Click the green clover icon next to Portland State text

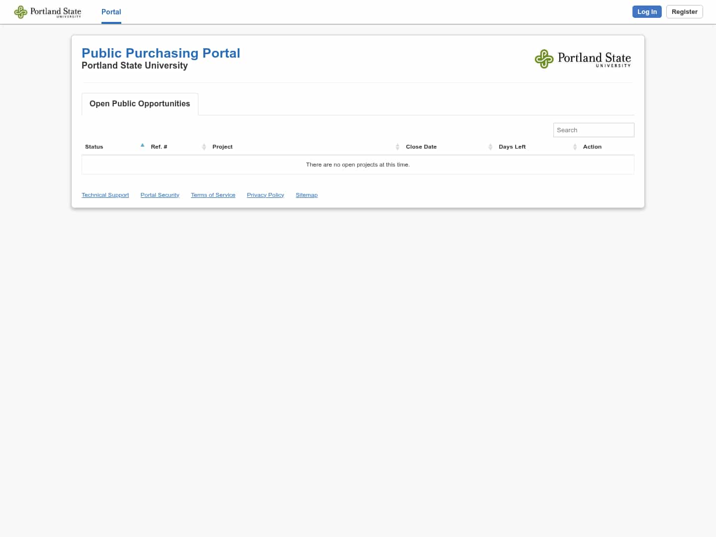20,11
